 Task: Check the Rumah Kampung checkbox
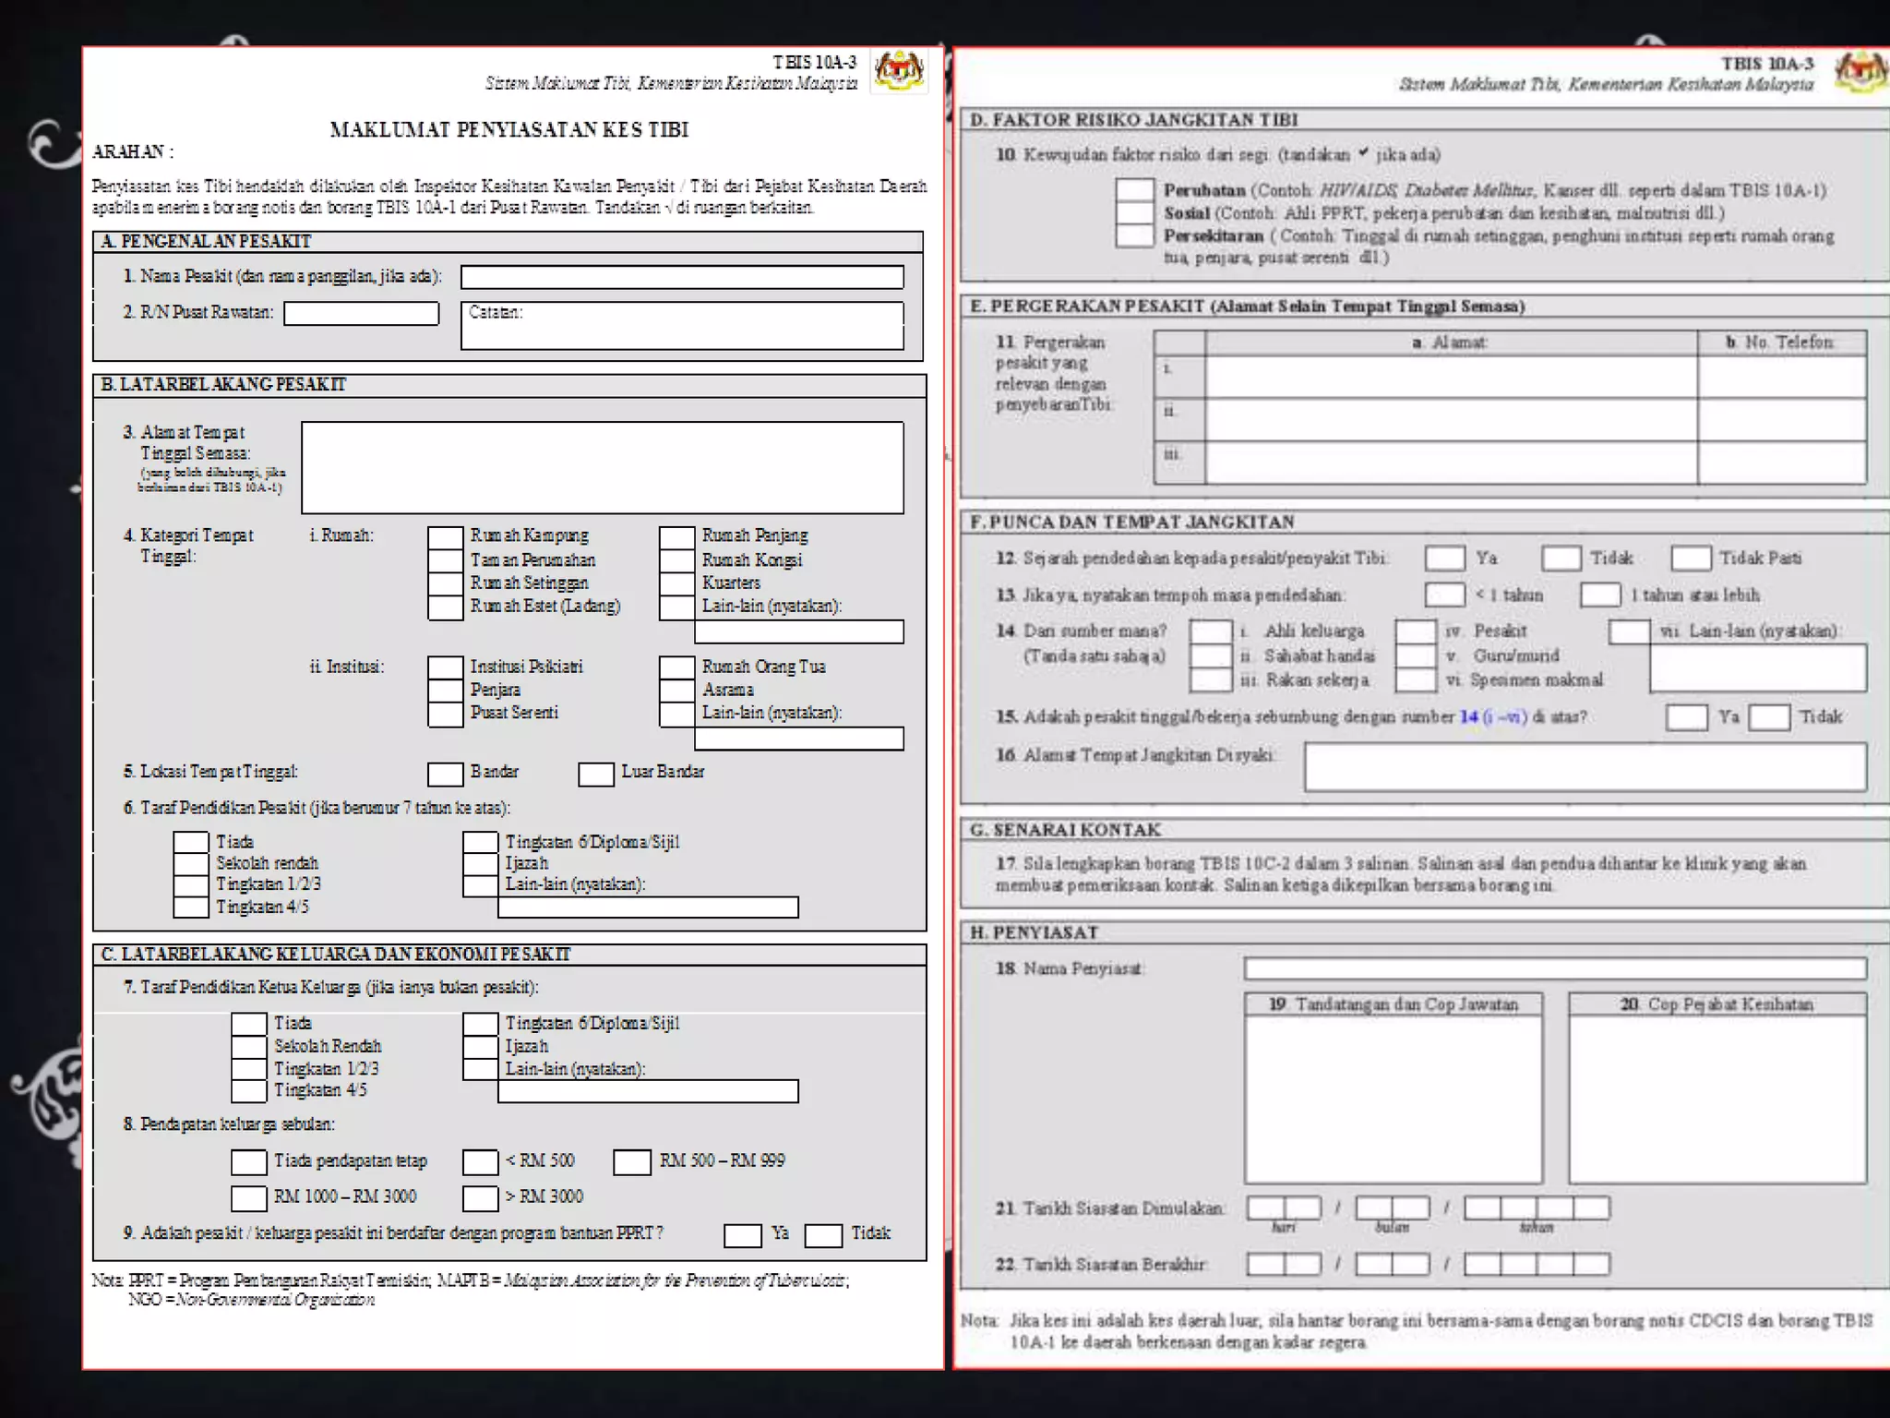tap(445, 537)
